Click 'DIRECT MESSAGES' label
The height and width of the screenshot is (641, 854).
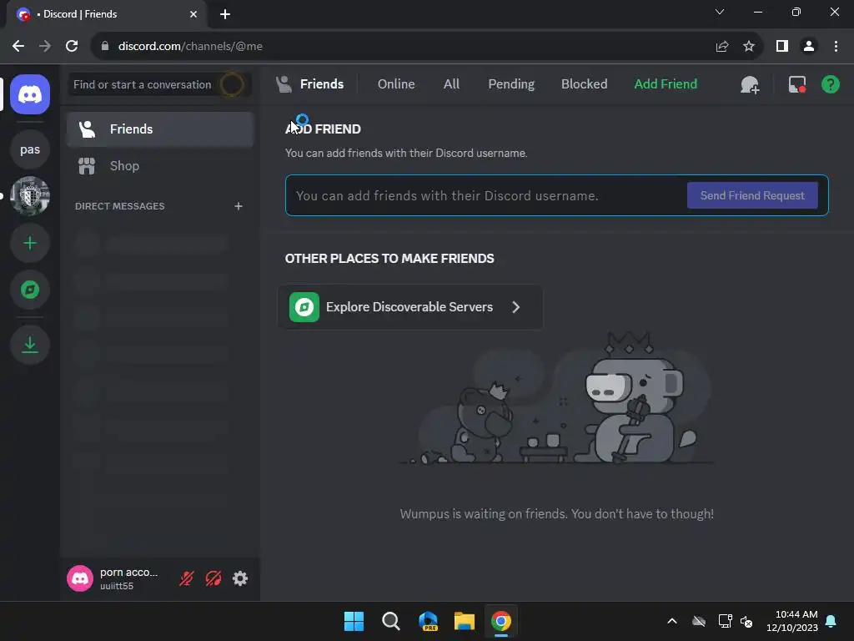[120, 206]
